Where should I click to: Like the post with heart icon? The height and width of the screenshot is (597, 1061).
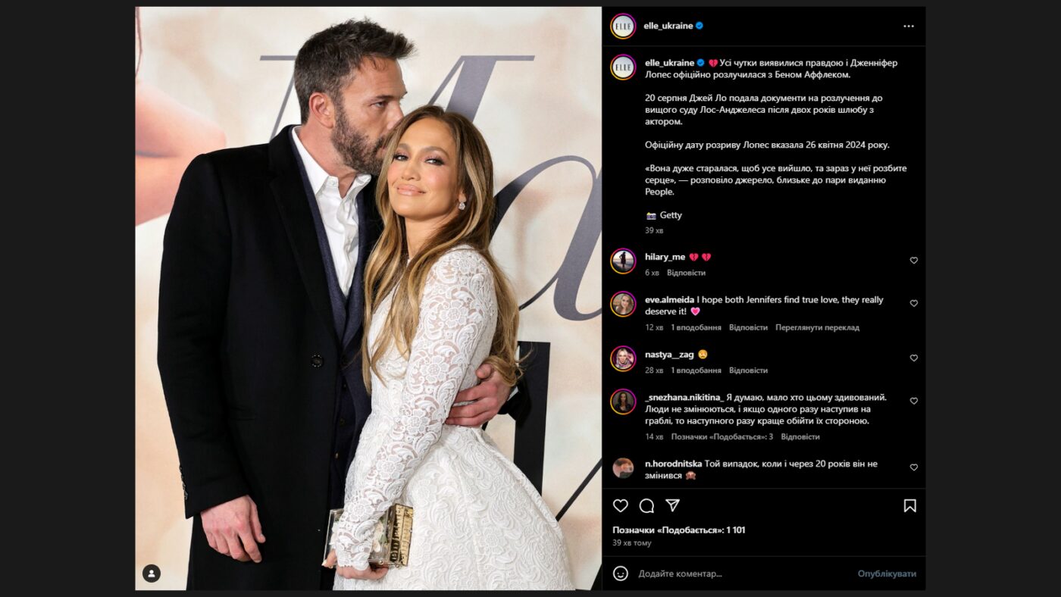click(x=620, y=505)
